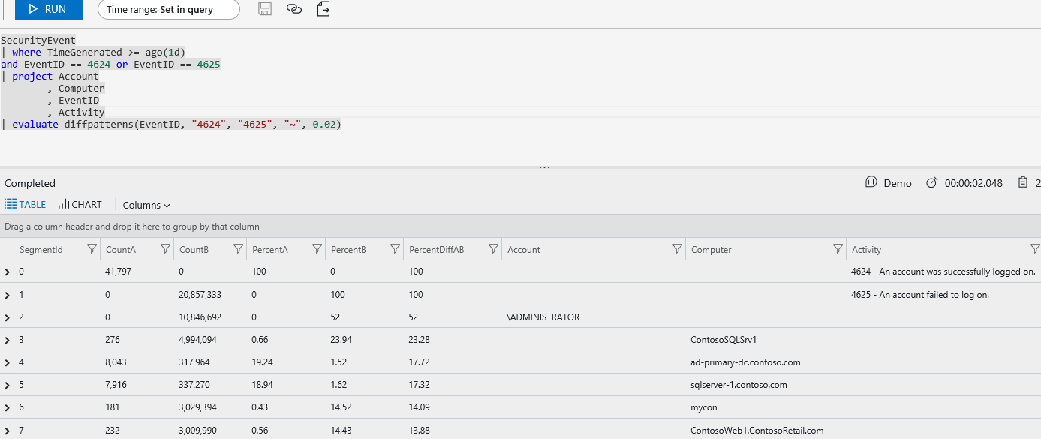Sort by the Computer column header

coord(712,250)
